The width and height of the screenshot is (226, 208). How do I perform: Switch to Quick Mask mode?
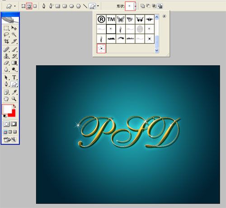(14, 124)
